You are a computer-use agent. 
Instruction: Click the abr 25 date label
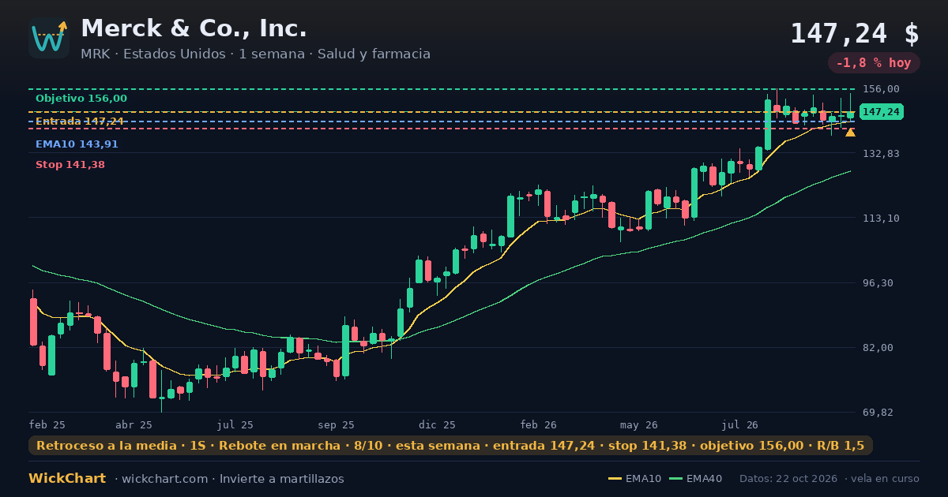134,424
